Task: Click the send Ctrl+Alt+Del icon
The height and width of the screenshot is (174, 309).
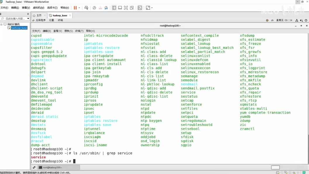Action: [86, 8]
